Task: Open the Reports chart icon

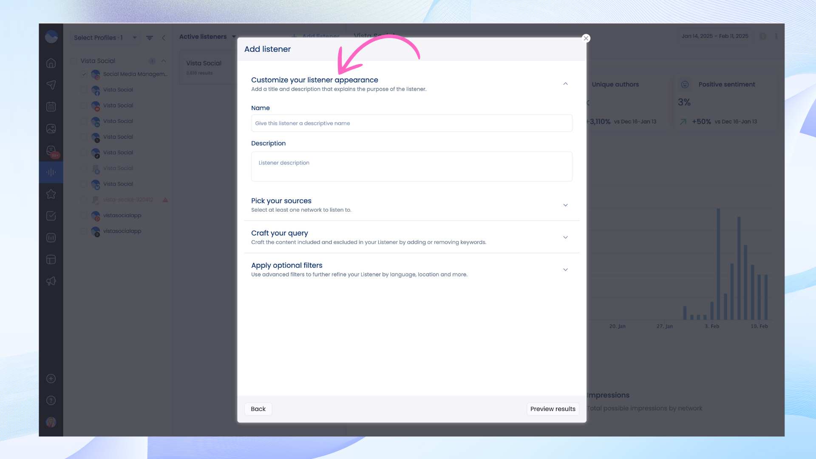Action: 51,238
